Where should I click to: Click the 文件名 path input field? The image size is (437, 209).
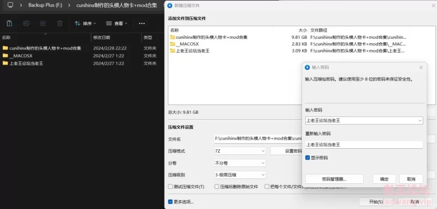point(258,138)
